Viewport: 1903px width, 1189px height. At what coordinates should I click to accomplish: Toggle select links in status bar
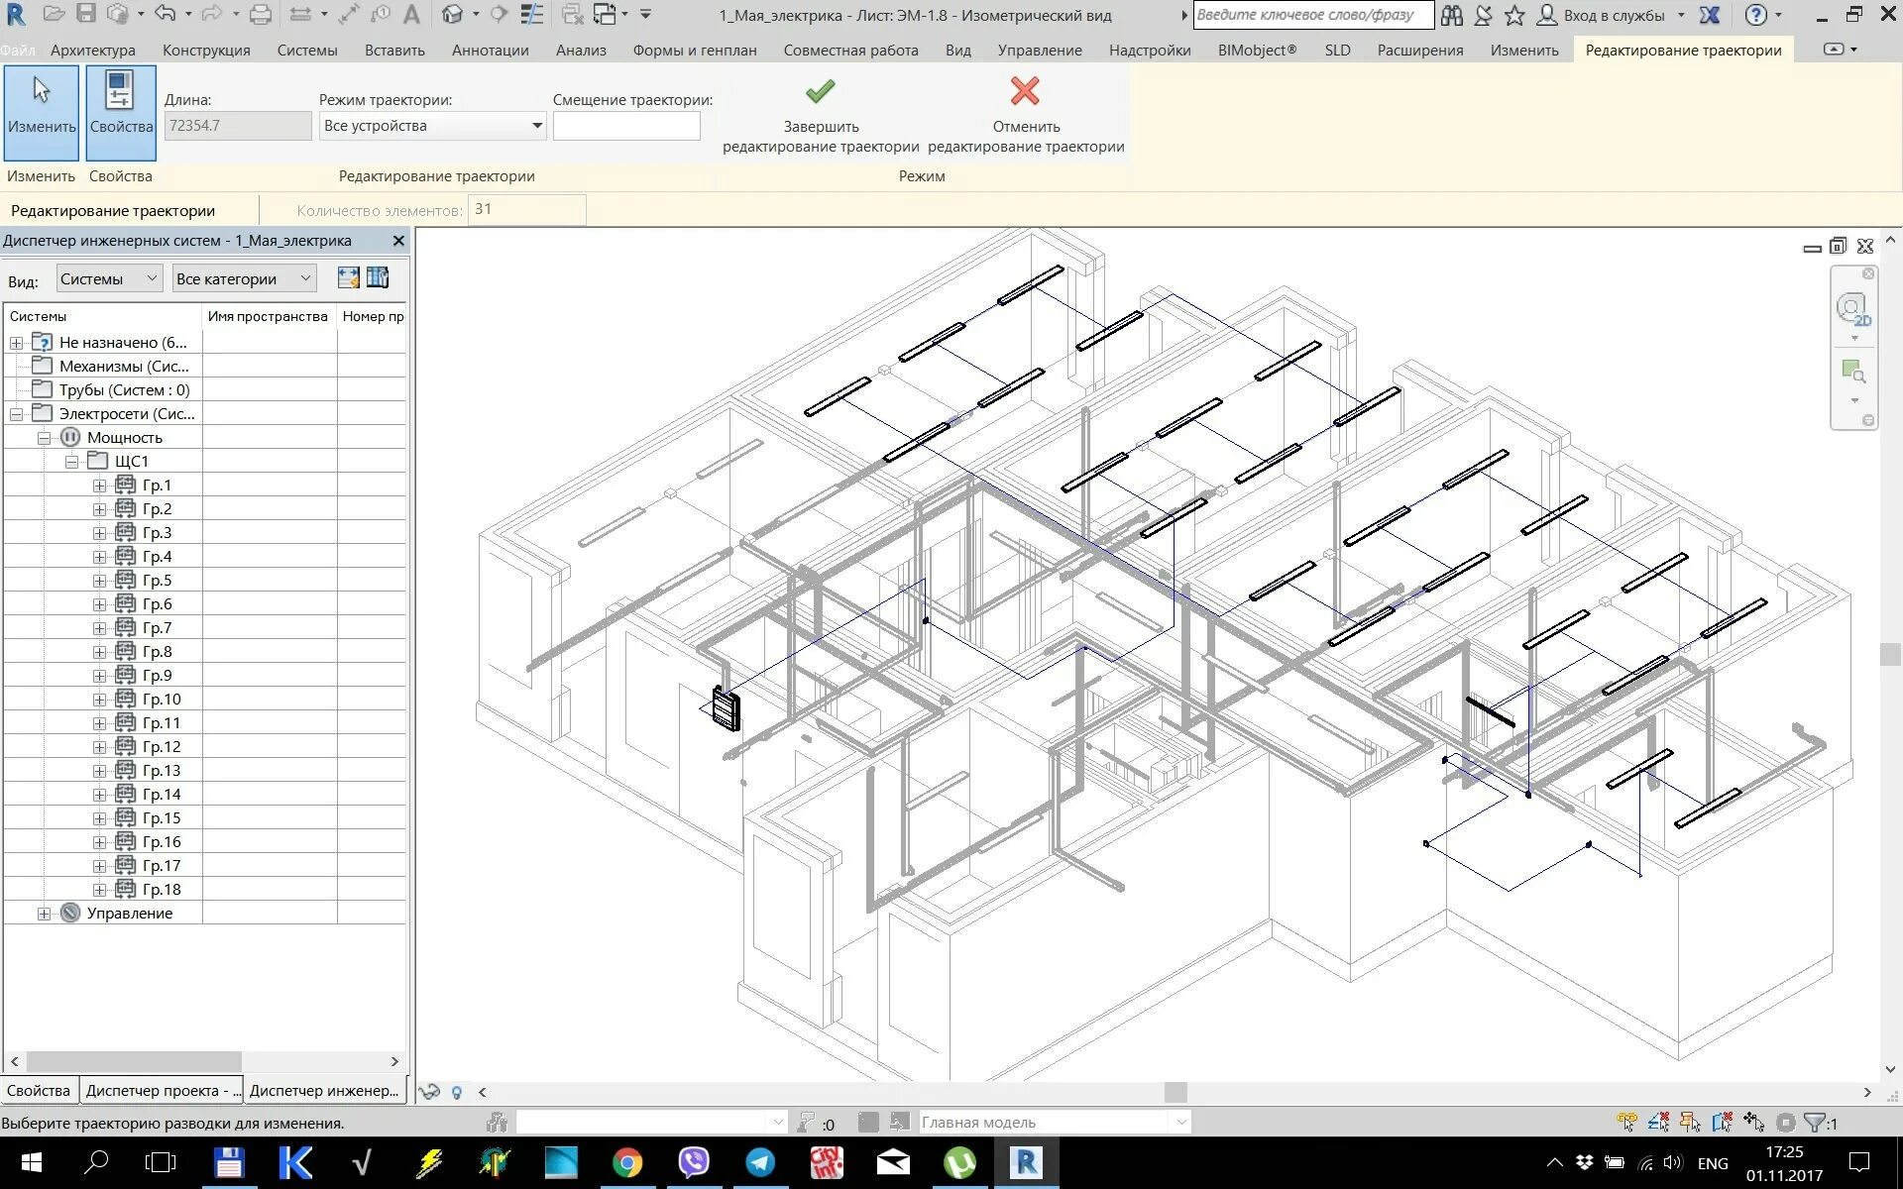tap(1626, 1123)
